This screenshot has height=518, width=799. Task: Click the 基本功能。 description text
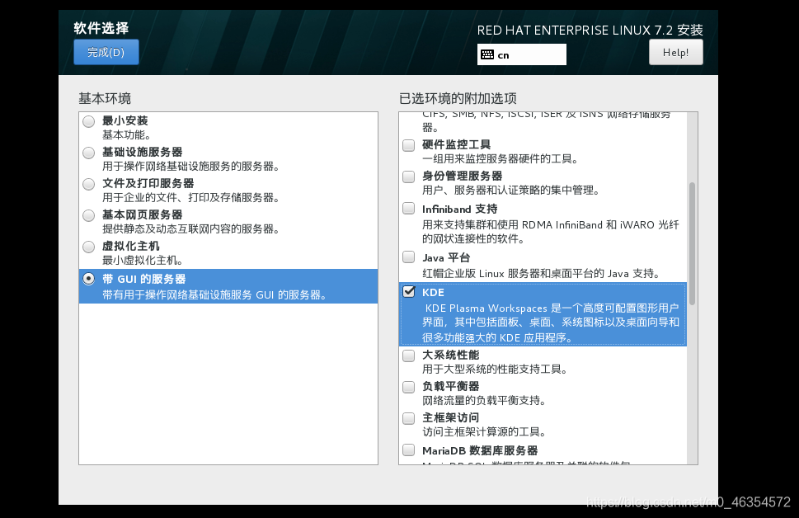[x=127, y=135]
